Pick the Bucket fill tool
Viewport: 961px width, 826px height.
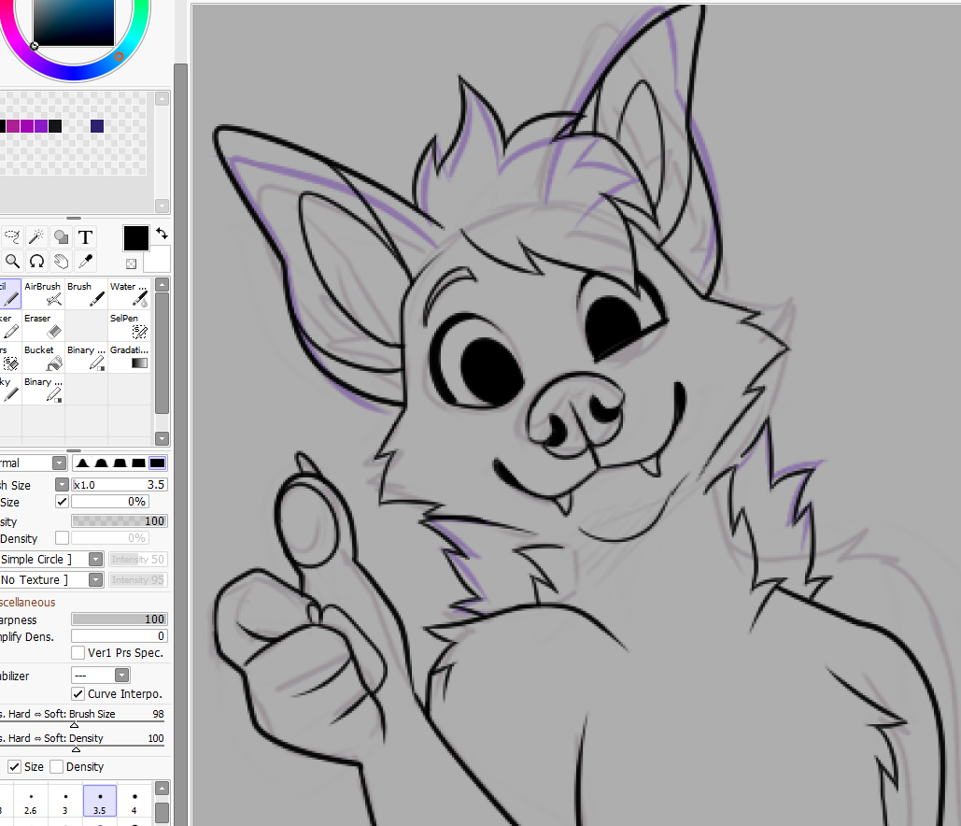tap(43, 358)
